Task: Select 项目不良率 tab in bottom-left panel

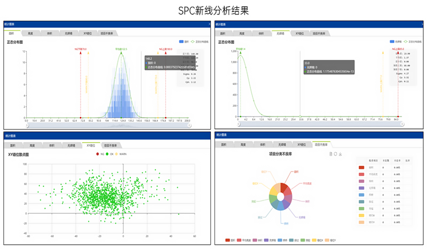Action: click(110, 145)
